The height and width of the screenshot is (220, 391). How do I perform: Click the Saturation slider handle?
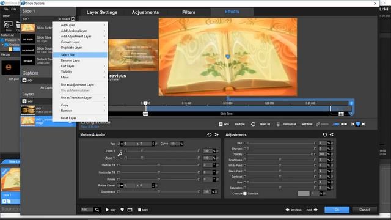280,188
